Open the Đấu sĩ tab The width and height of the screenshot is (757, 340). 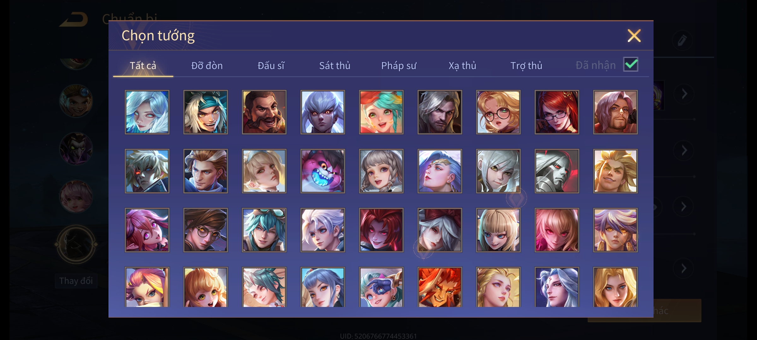pos(271,65)
